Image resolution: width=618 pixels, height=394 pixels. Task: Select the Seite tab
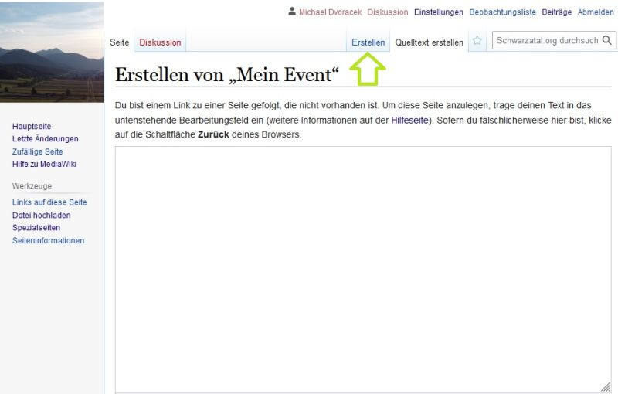point(119,42)
